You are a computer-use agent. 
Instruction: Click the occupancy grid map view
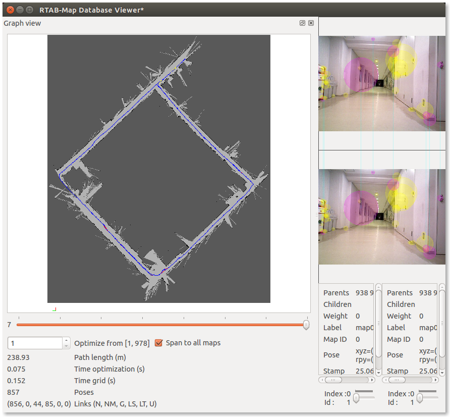pyautogui.click(x=159, y=169)
